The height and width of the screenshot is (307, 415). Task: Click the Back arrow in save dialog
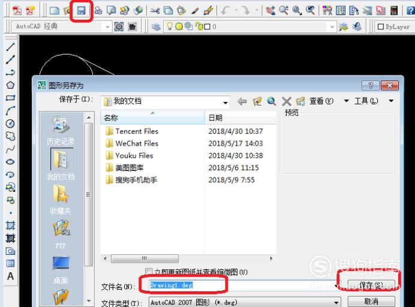pyautogui.click(x=242, y=101)
